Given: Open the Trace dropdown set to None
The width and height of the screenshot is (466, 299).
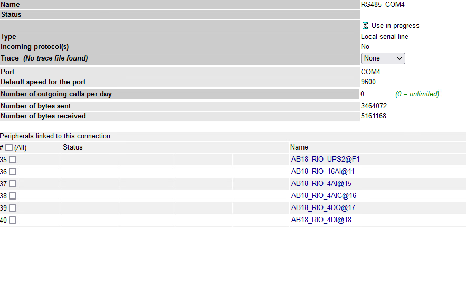Looking at the screenshot, I should tap(383, 58).
